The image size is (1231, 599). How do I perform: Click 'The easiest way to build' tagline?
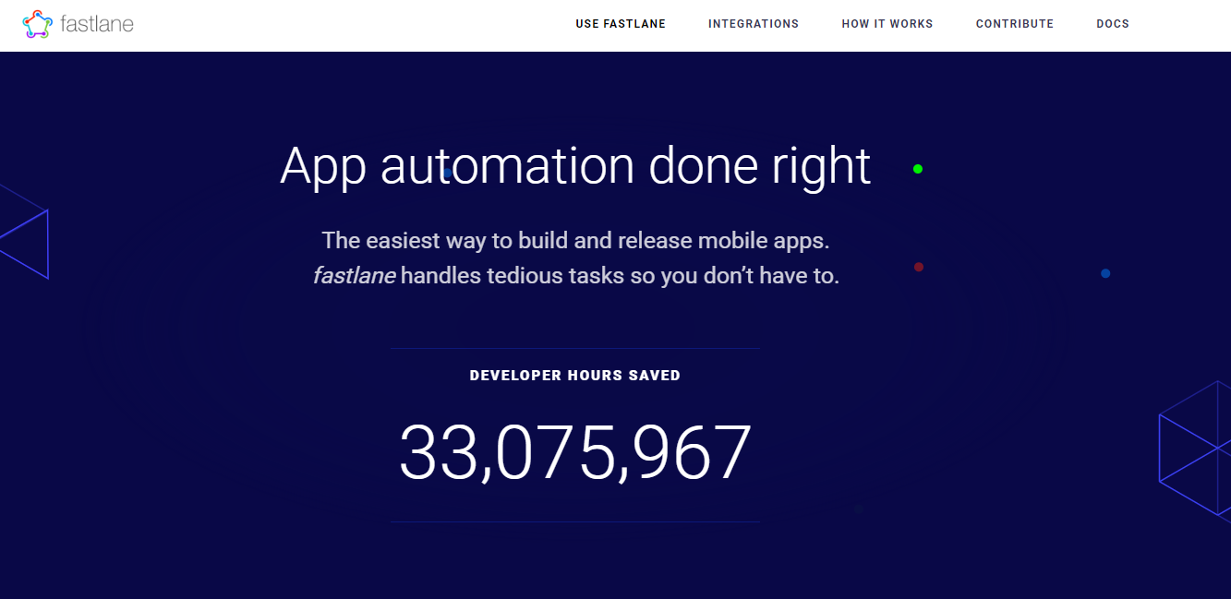point(576,241)
